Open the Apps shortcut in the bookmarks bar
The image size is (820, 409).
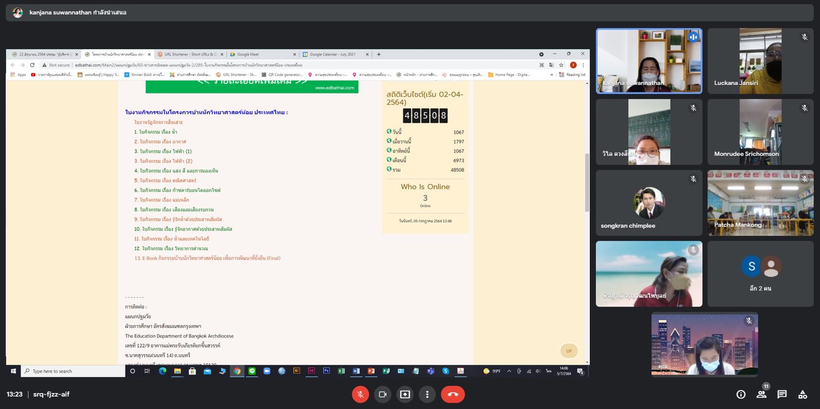(18, 74)
